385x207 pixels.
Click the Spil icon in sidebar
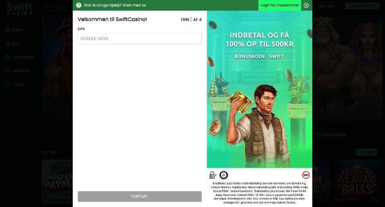(x=7, y=44)
